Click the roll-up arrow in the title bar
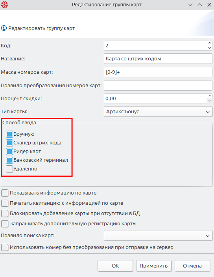214x277 pixels. [200, 5]
